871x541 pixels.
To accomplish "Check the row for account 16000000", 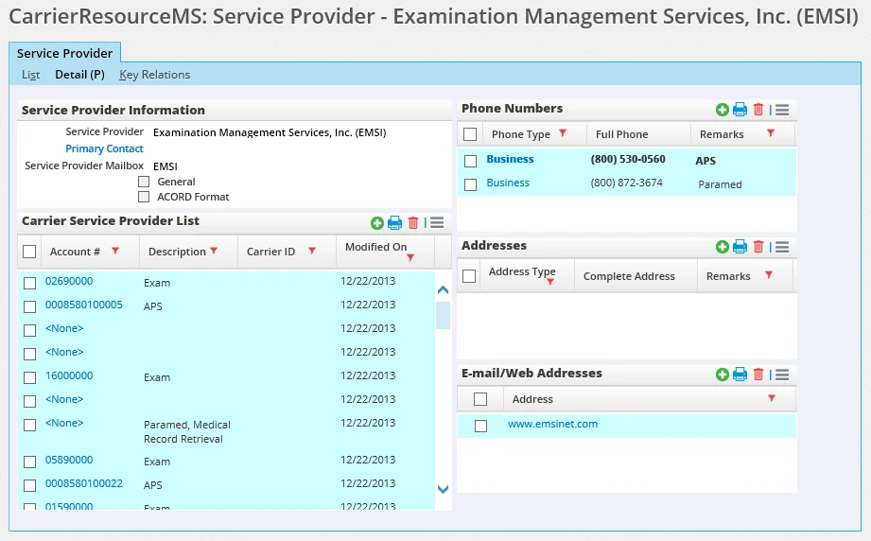I will [x=30, y=377].
